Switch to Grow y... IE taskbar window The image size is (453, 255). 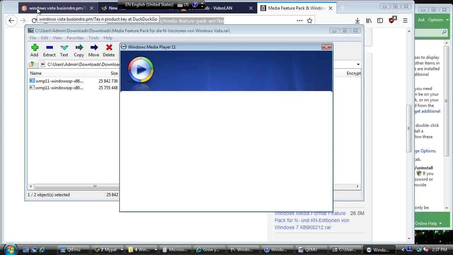click(x=208, y=250)
